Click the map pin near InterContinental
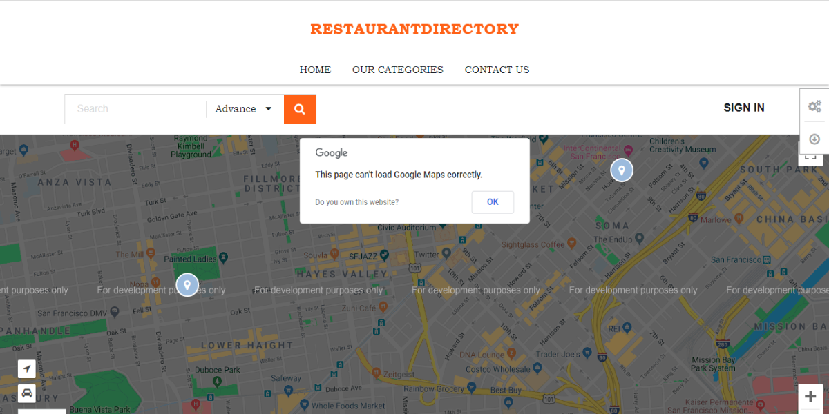The height and width of the screenshot is (414, 829). pyautogui.click(x=622, y=170)
